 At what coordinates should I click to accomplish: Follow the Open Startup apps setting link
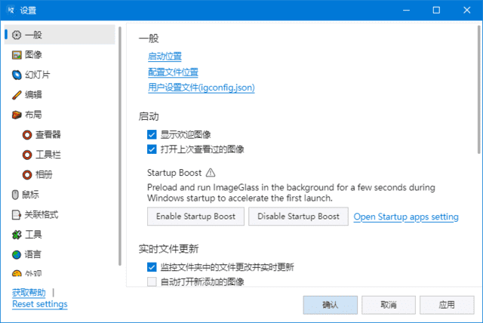pyautogui.click(x=406, y=217)
